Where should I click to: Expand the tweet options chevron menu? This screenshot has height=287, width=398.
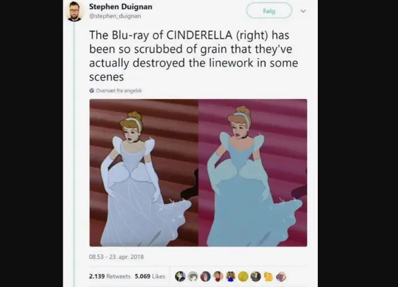tap(303, 11)
